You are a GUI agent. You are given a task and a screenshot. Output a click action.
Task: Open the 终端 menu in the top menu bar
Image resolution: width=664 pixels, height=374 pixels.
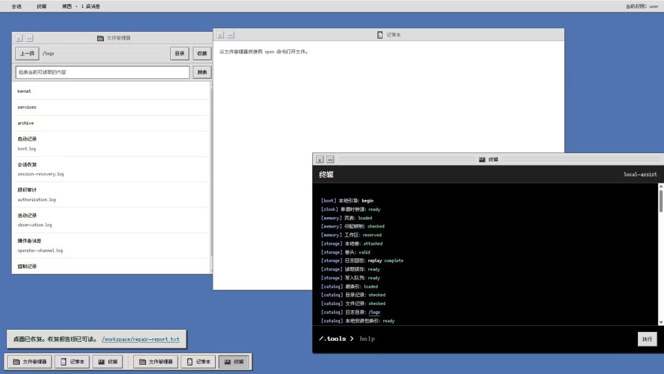tap(42, 6)
